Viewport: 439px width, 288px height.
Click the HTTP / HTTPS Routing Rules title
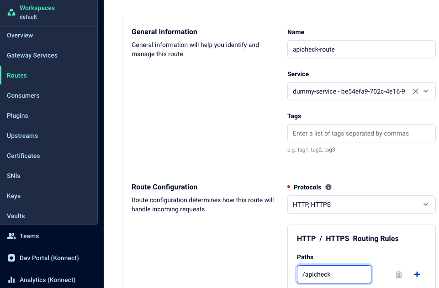click(348, 239)
